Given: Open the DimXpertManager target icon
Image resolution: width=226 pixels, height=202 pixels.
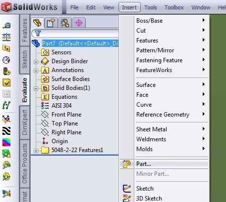Looking at the screenshot, I should coord(79,23).
